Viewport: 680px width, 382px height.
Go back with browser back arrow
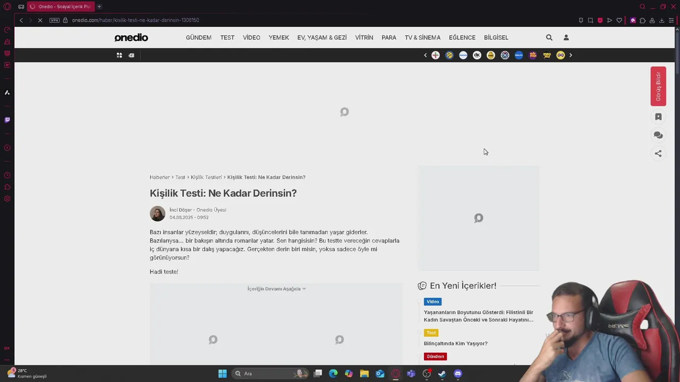(x=21, y=20)
